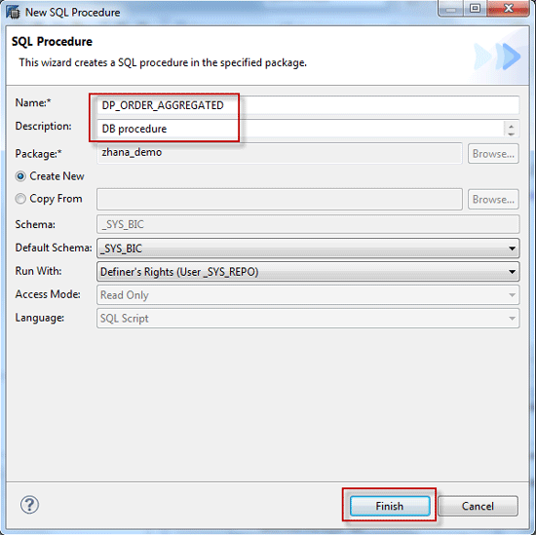Click into the Description text field

coord(301,129)
